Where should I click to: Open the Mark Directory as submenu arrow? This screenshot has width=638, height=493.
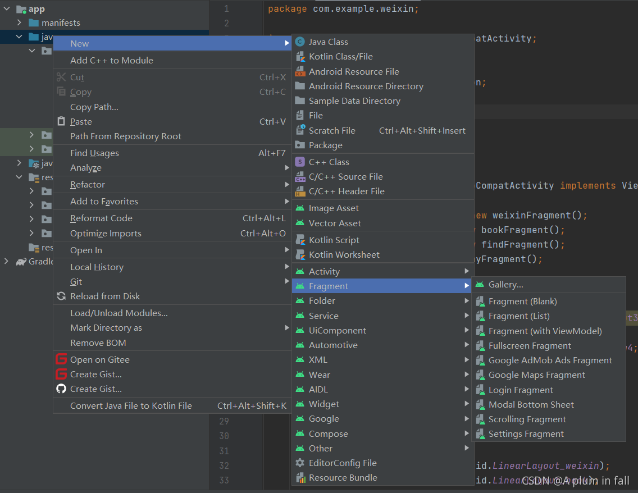[287, 327]
